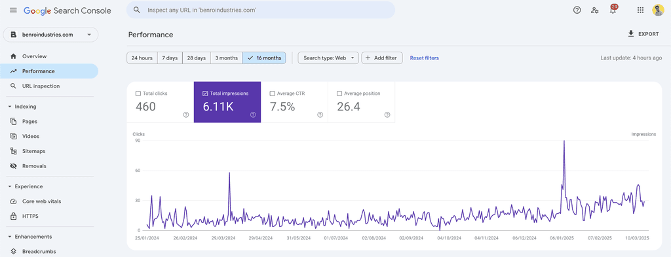The height and width of the screenshot is (257, 671).
Task: Select the 3 months date range
Action: click(226, 58)
